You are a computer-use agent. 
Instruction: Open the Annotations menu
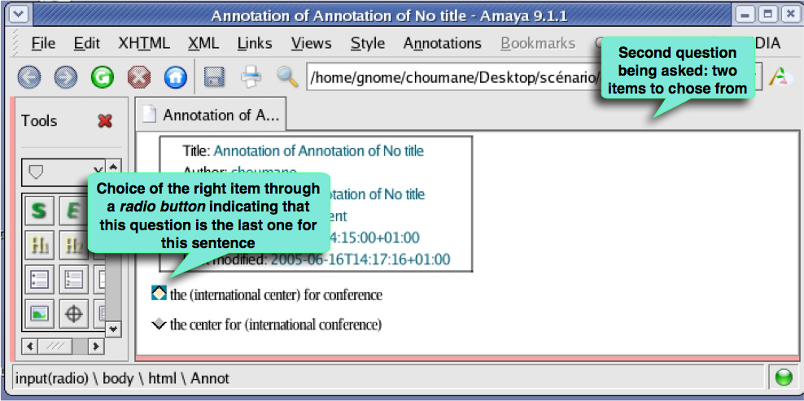[x=443, y=44]
